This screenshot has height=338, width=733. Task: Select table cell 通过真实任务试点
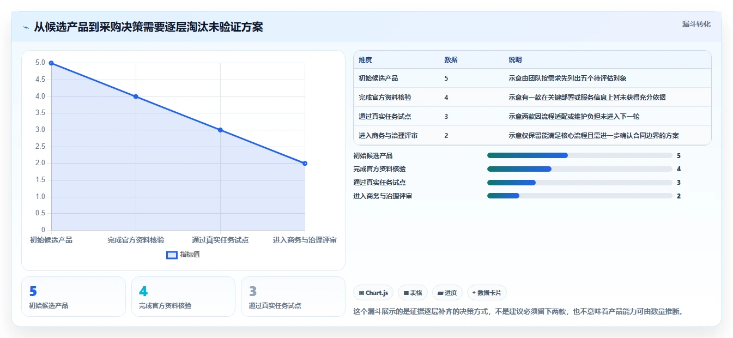click(x=385, y=117)
